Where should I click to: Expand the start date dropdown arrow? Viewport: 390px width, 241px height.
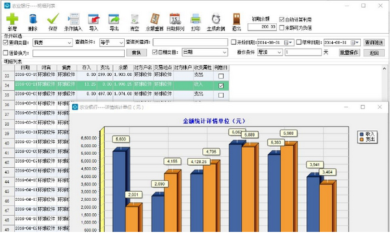[x=291, y=43]
